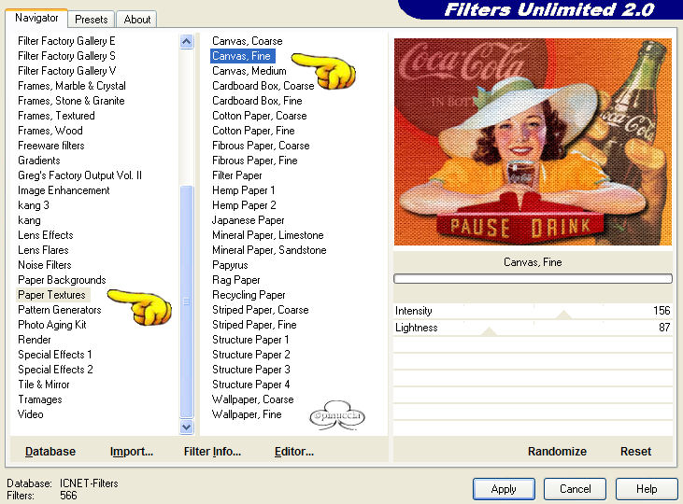This screenshot has width=683, height=504.
Task: Select Rag Paper filter
Action: pyautogui.click(x=236, y=280)
